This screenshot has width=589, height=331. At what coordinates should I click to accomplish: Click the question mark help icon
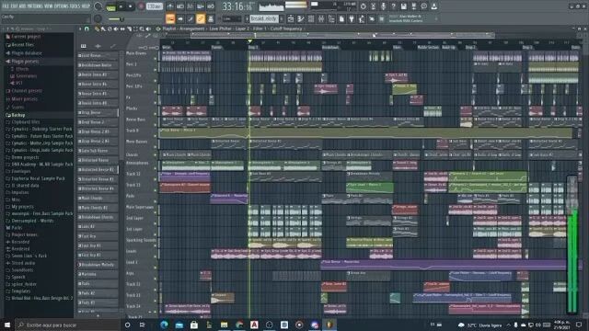[393, 6]
